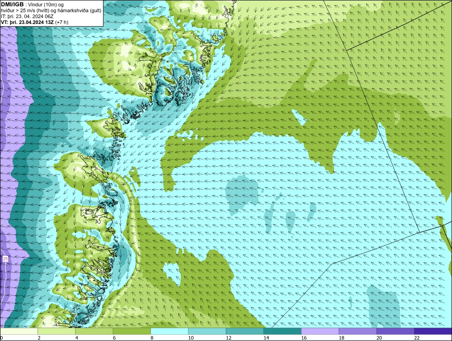Click the 8–10 m/s pale cyan swatch
452x341 pixels.
pos(169,331)
